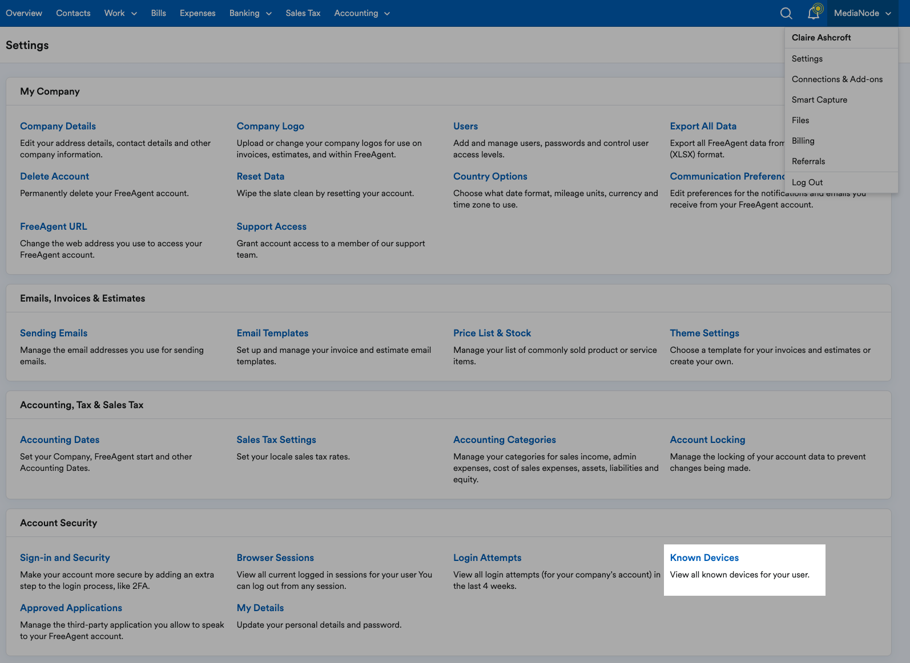The width and height of the screenshot is (910, 663).
Task: Open the Bills section
Action: [x=158, y=13]
